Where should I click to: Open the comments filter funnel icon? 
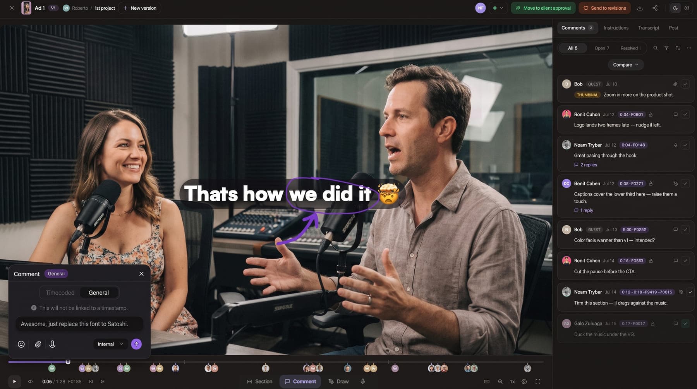tap(666, 48)
